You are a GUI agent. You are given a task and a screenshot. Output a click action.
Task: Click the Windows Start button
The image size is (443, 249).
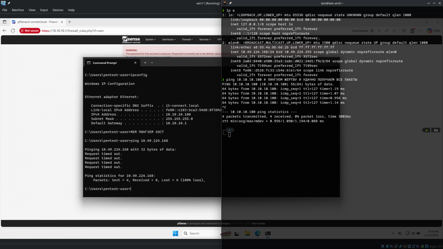pos(175,233)
